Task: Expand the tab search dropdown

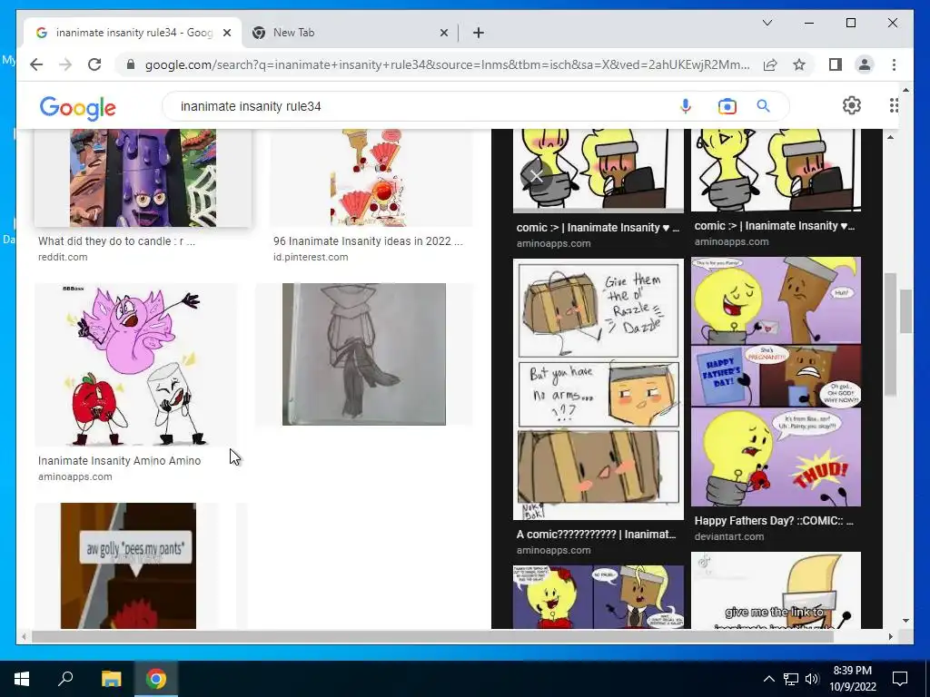Action: pyautogui.click(x=767, y=23)
